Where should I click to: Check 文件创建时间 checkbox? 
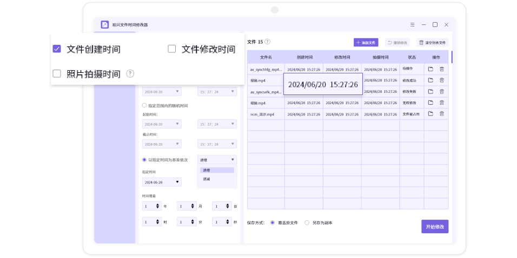[57, 49]
